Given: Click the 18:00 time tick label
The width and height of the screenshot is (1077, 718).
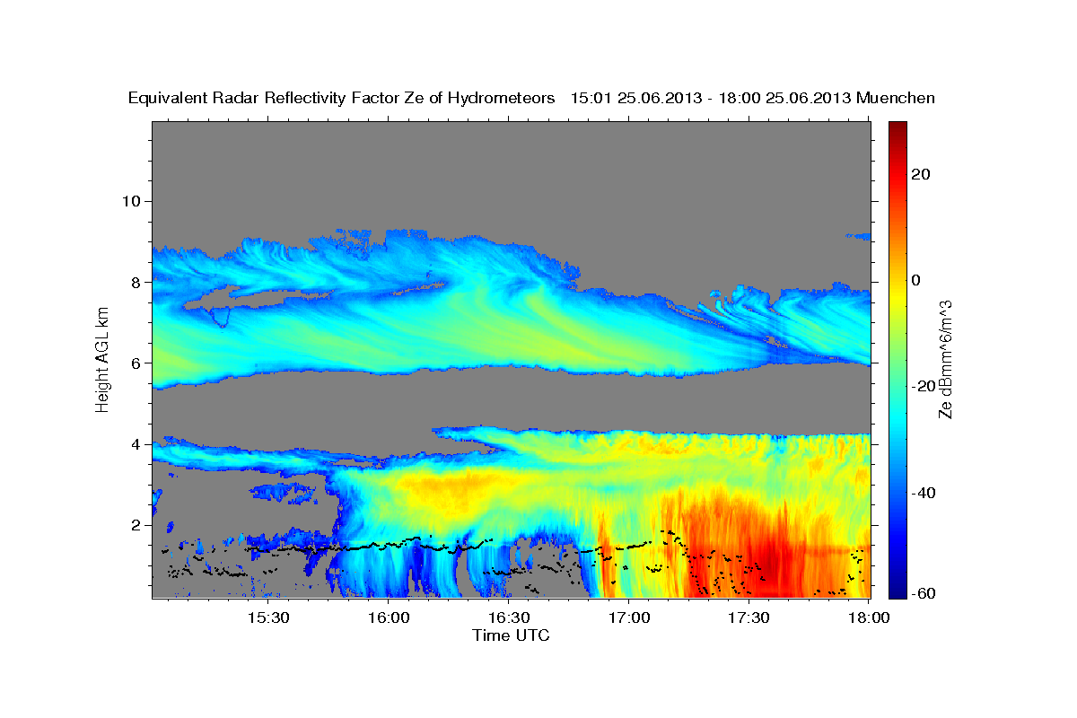Looking at the screenshot, I should pos(870,618).
